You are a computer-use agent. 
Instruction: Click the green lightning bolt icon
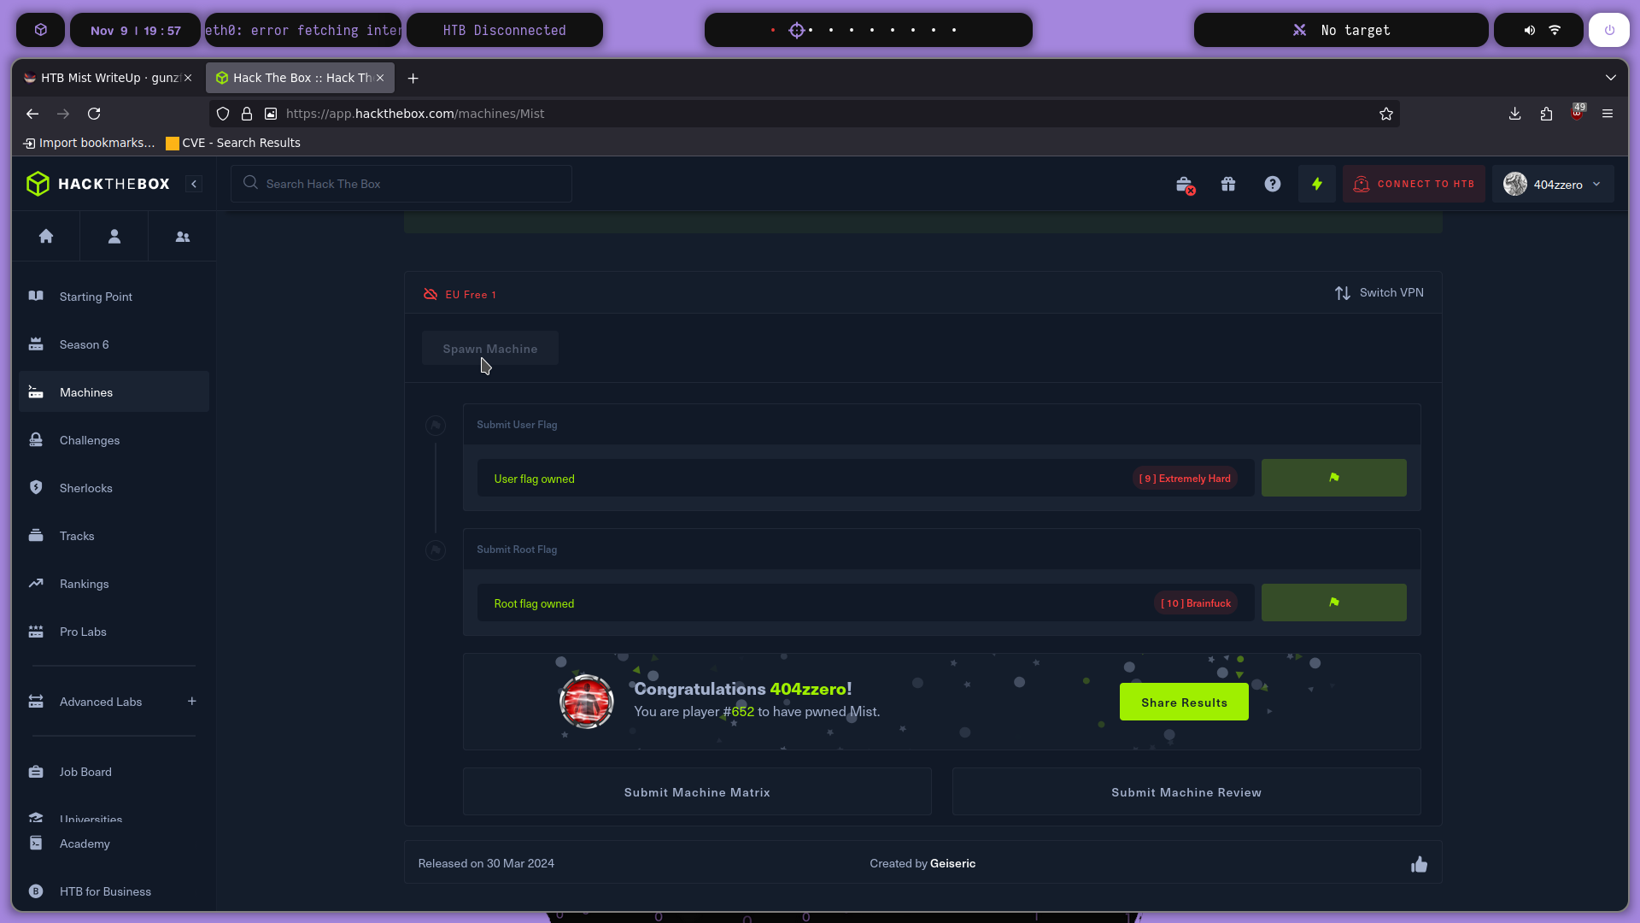[1317, 184]
